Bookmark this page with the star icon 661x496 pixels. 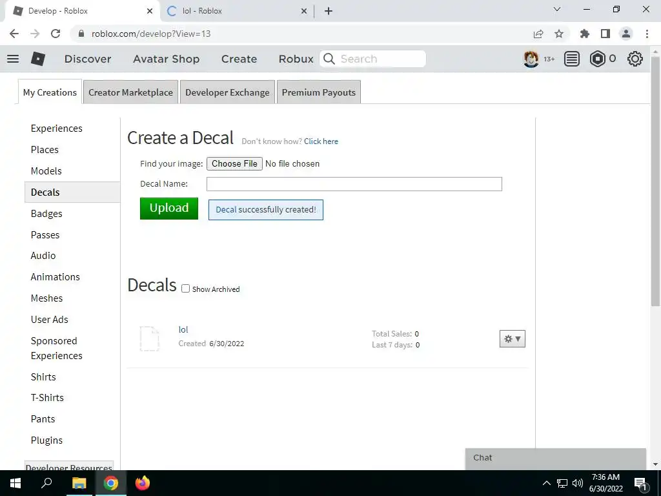[559, 34]
